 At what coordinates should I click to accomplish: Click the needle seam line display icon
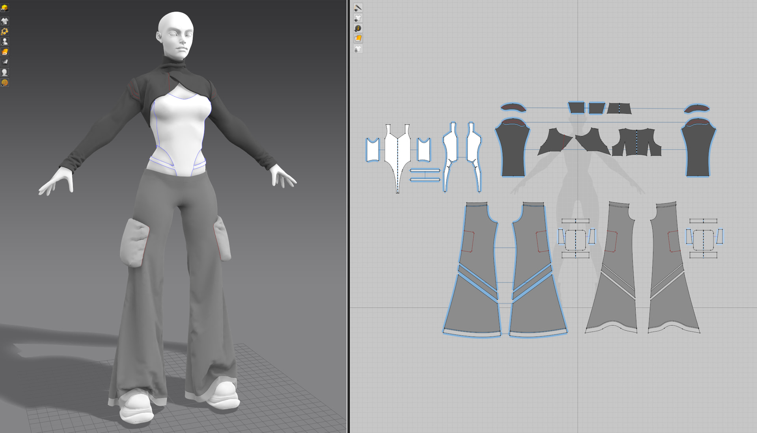tap(358, 8)
